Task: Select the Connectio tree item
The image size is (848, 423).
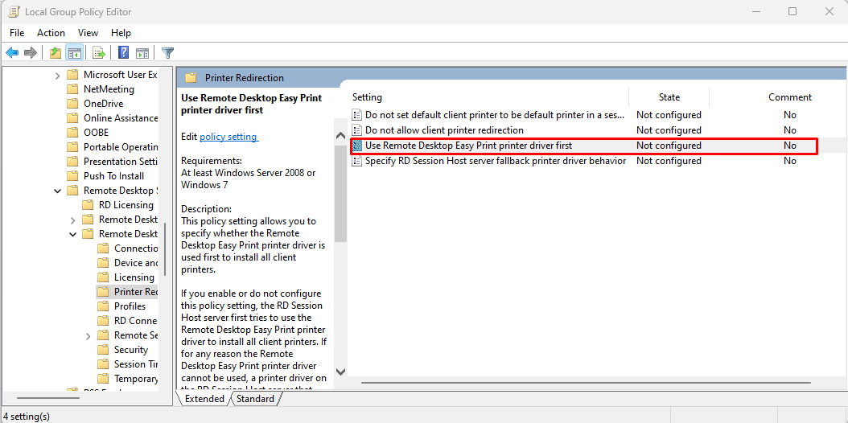Action: (x=136, y=248)
